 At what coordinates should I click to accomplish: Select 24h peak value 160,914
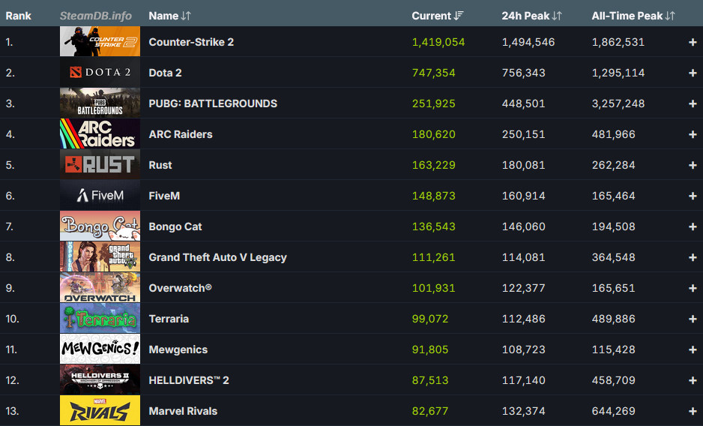tap(524, 196)
